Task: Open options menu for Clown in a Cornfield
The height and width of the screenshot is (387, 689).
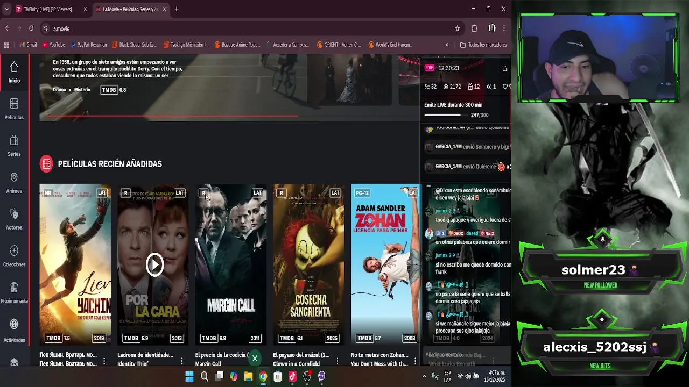Action: (338, 361)
